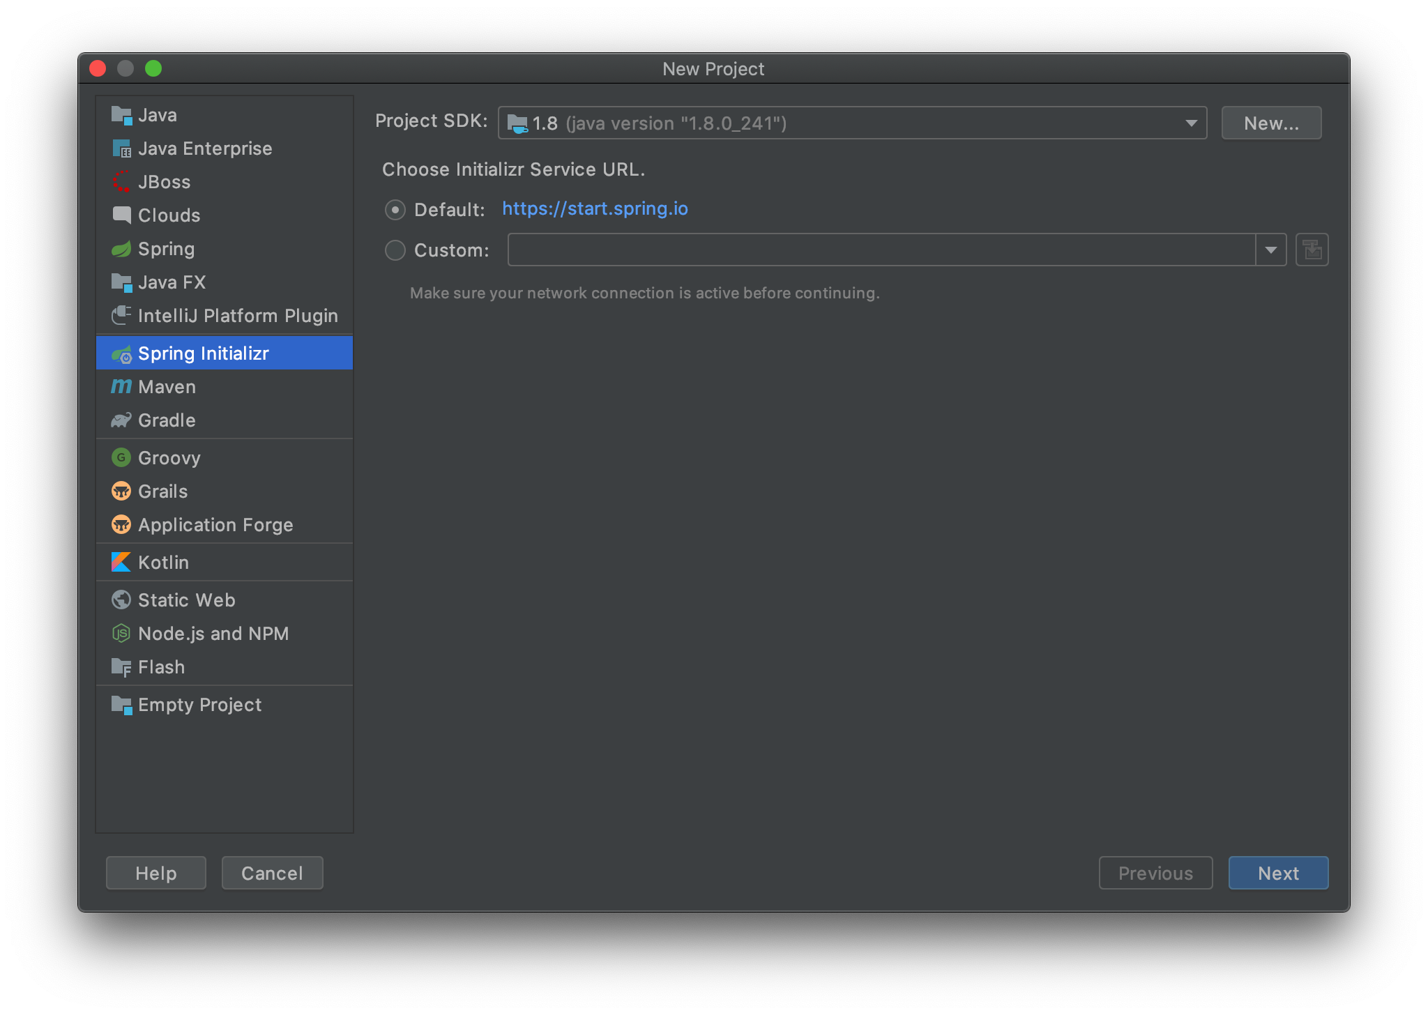
Task: Click the Node.js hexagon icon
Action: coord(121,633)
